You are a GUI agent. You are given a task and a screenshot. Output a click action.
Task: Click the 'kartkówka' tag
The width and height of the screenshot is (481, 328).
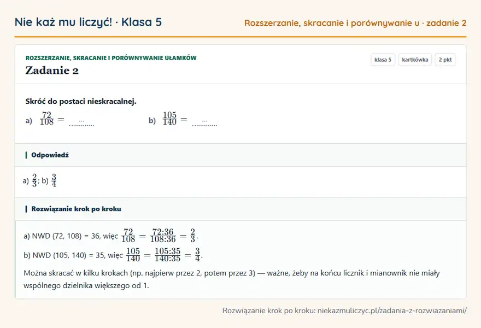click(x=415, y=60)
